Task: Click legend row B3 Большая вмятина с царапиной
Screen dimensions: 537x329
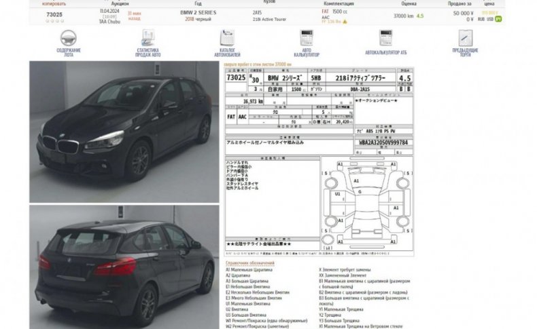Action: pyautogui.click(x=364, y=301)
